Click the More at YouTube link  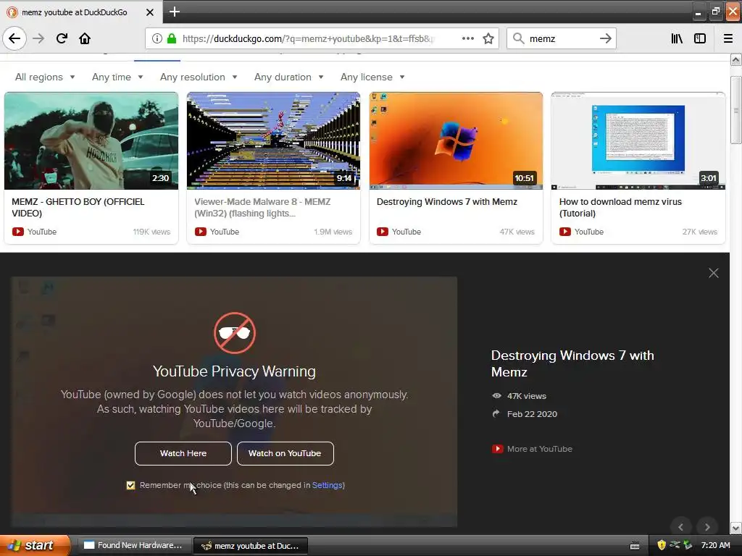pyautogui.click(x=539, y=449)
